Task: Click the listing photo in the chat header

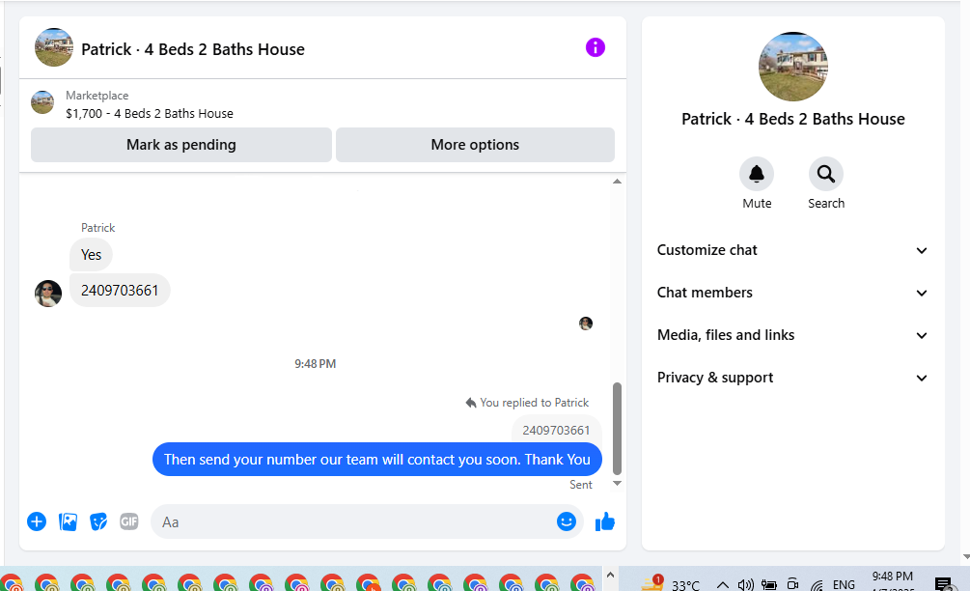Action: tap(54, 47)
